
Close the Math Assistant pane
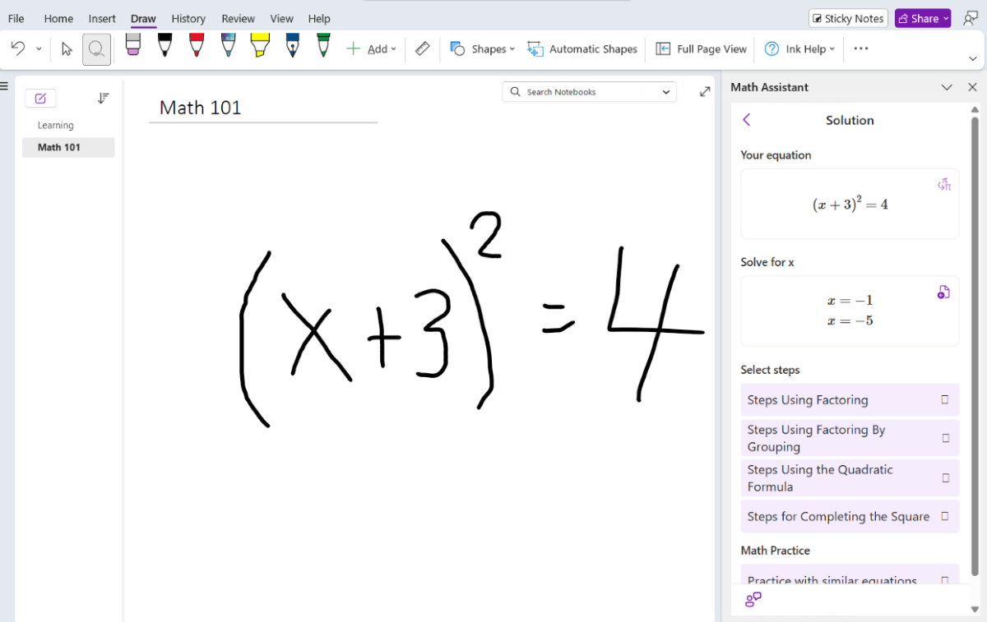(972, 87)
